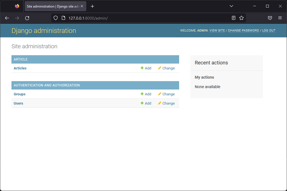The width and height of the screenshot is (287, 191).
Task: Expand the list all tabs dropdown
Action: point(231,6)
